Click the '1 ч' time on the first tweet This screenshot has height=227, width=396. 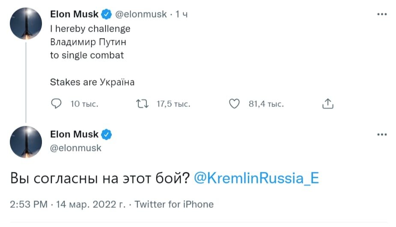(x=182, y=15)
